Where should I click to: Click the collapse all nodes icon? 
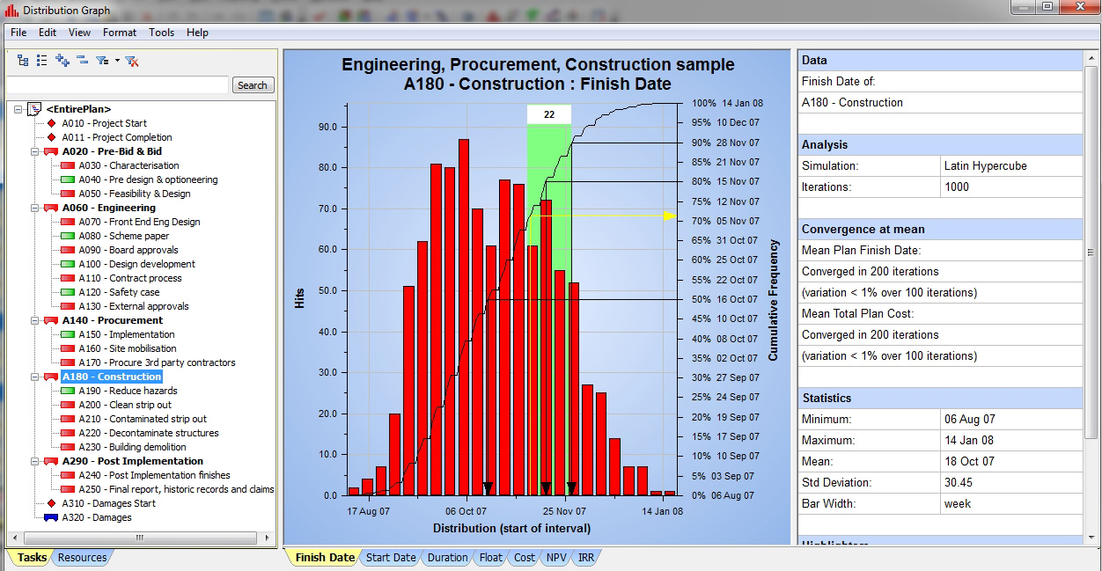click(x=82, y=61)
